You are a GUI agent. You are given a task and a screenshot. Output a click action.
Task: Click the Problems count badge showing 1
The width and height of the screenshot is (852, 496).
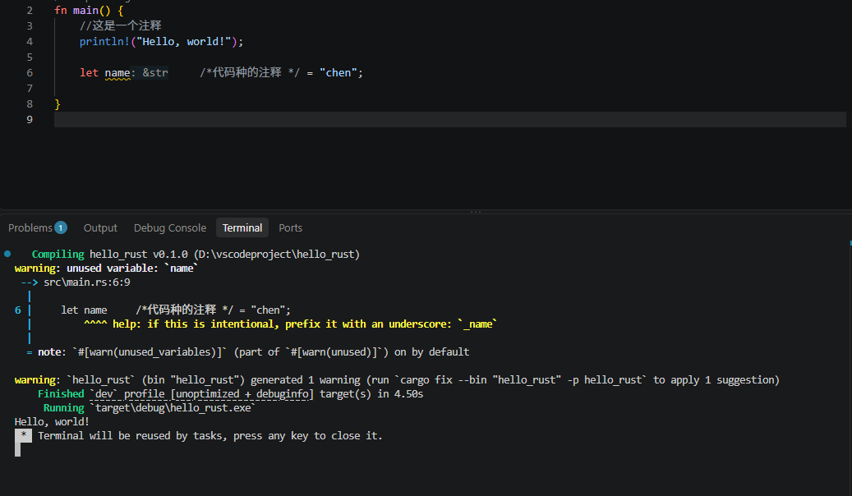[61, 227]
